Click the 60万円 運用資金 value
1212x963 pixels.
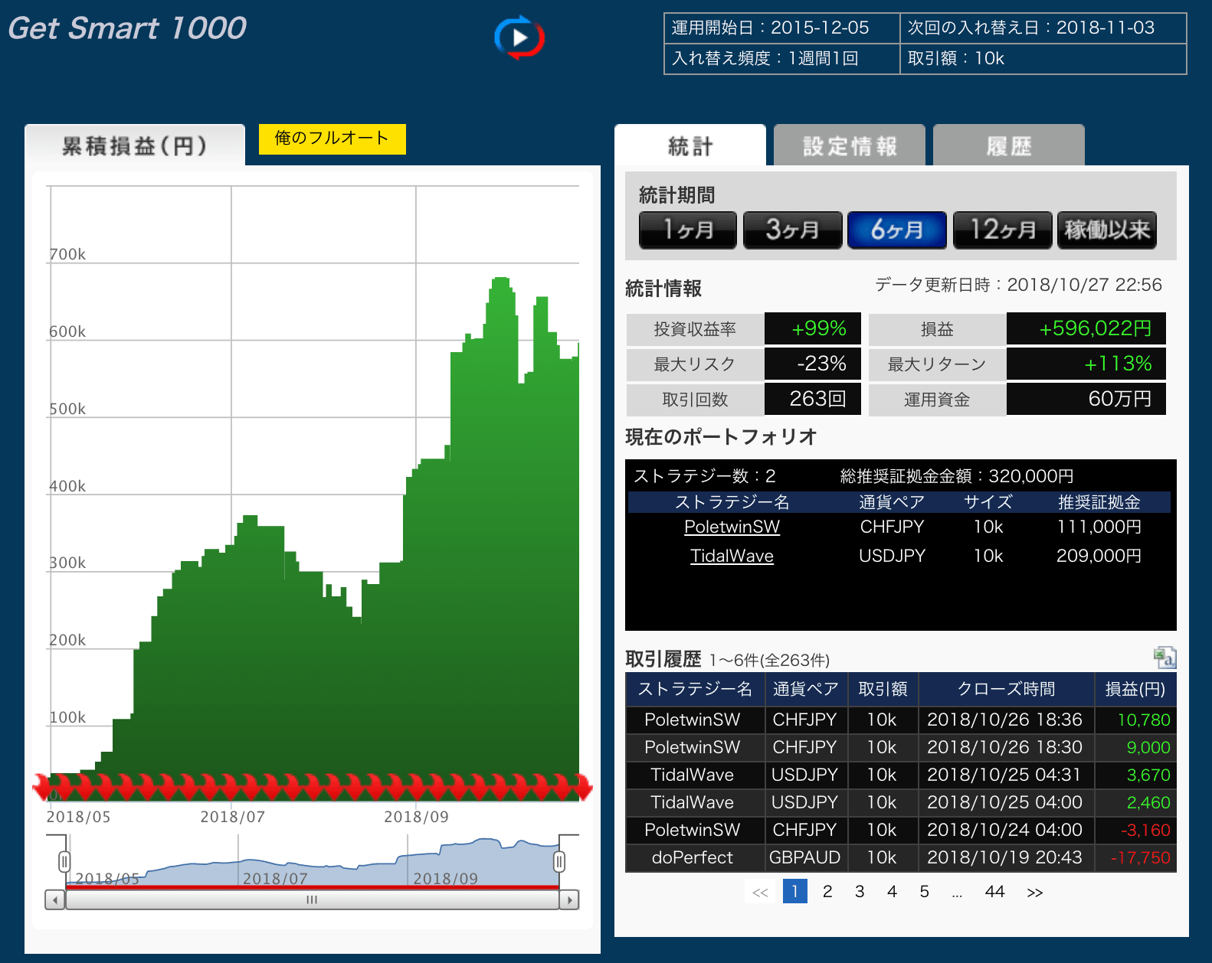click(1119, 399)
